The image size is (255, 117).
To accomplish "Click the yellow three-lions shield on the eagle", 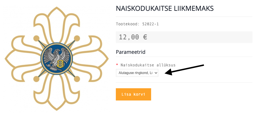I will (61, 64).
